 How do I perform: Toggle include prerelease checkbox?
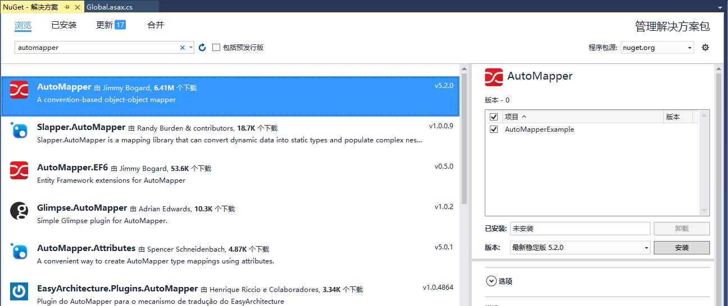216,48
